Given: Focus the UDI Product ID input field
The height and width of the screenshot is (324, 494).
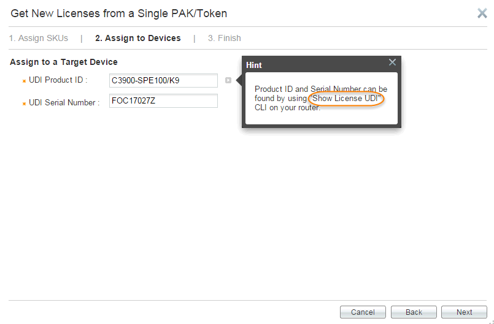Looking at the screenshot, I should (163, 80).
